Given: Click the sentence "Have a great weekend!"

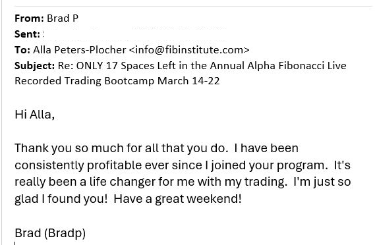Looking at the screenshot, I should [178, 199].
